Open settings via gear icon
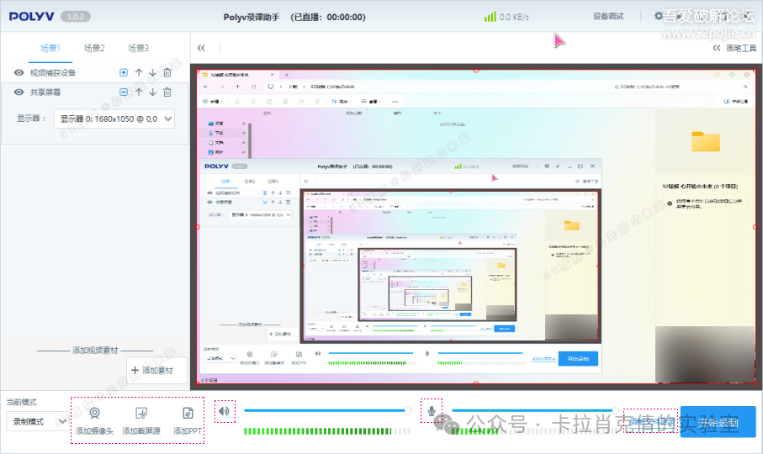Screen dimensions: 763x454 (x=659, y=16)
